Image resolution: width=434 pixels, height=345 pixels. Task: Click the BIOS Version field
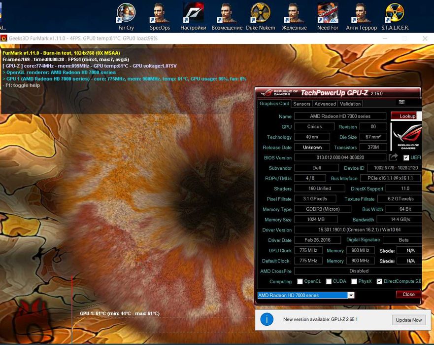(x=340, y=157)
